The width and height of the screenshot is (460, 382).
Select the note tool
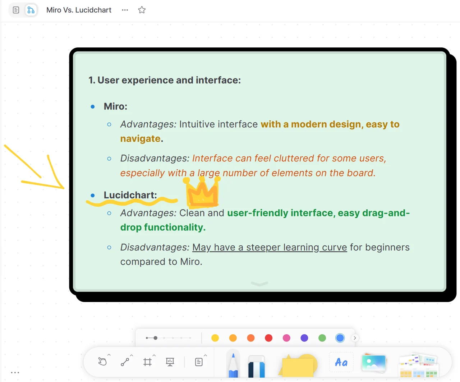(199, 362)
